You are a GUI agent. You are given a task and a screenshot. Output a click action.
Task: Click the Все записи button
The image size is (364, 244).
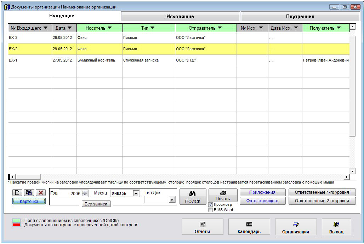click(x=96, y=204)
